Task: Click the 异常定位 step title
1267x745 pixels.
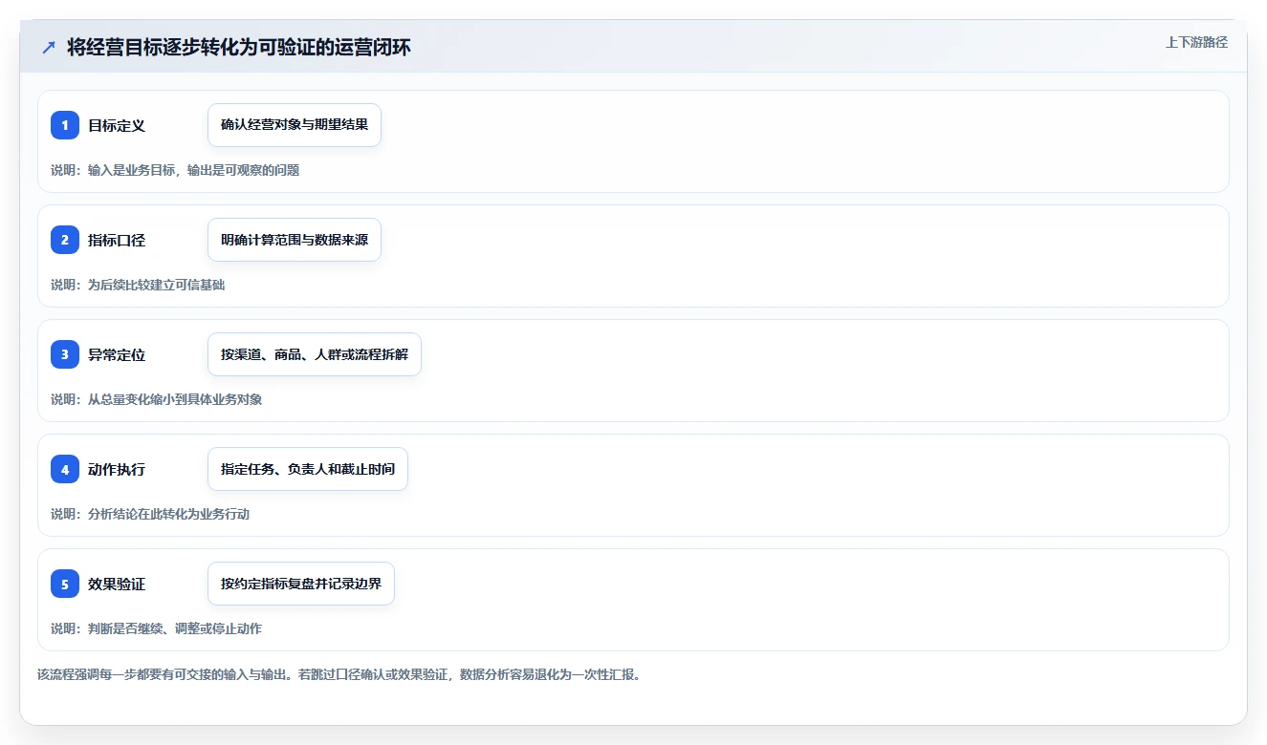Action: click(117, 354)
